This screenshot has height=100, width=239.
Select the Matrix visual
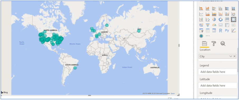pos(214,31)
